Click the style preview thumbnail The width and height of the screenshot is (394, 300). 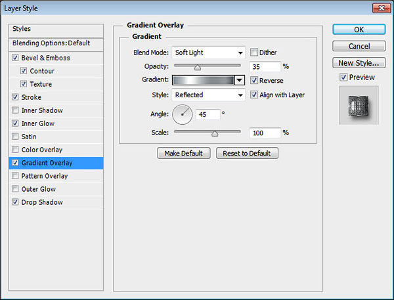(359, 105)
